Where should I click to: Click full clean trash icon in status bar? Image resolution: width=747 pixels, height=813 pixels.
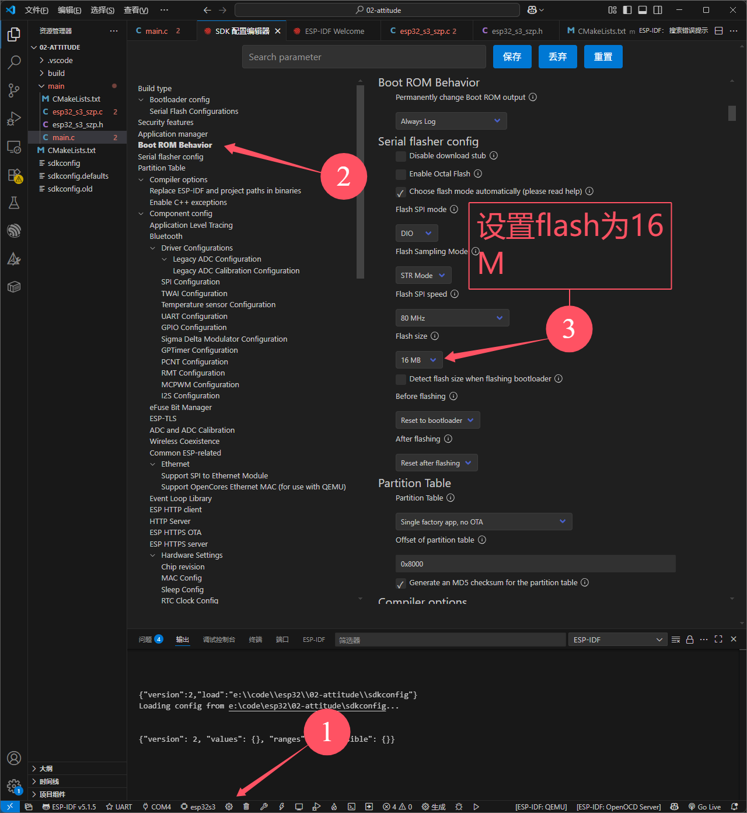coord(246,807)
